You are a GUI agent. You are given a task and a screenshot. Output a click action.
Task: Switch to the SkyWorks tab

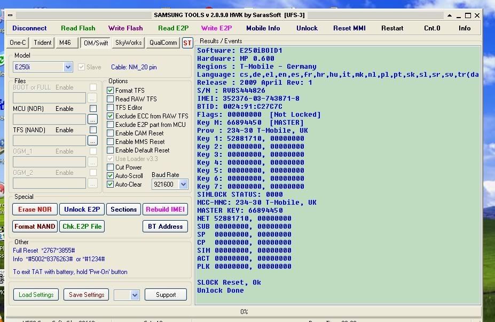click(129, 43)
